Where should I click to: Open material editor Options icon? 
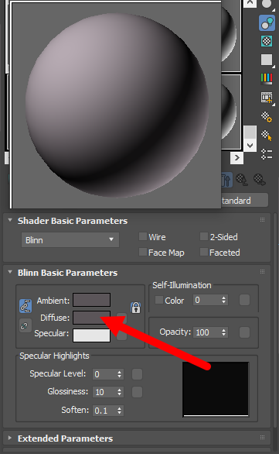point(267,117)
